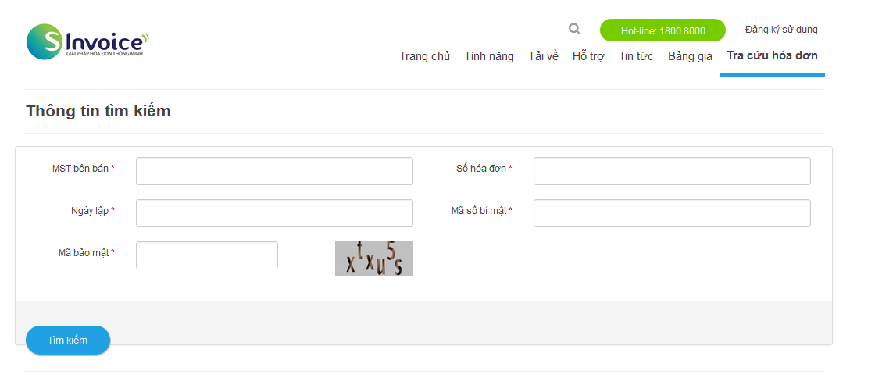The image size is (882, 378).
Task: Click into the Số hóa đơn field
Action: [x=672, y=171]
